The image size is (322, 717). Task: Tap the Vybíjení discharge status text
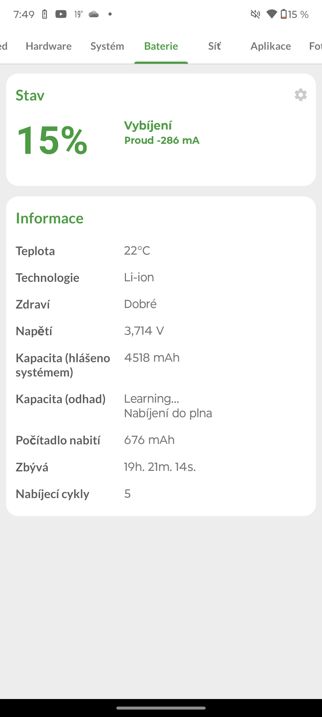[148, 126]
